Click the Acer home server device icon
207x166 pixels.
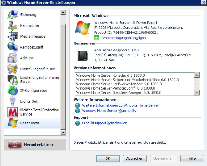(83, 56)
